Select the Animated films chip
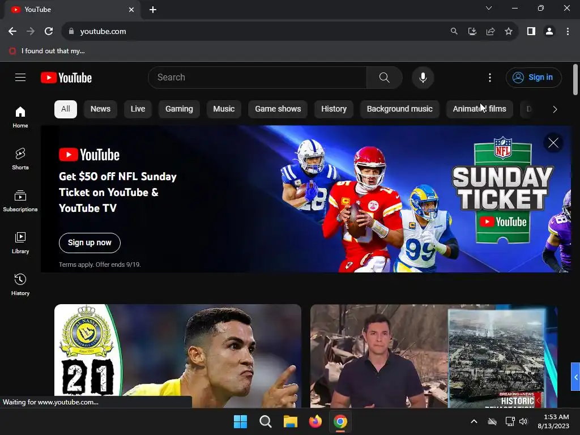 click(x=479, y=109)
